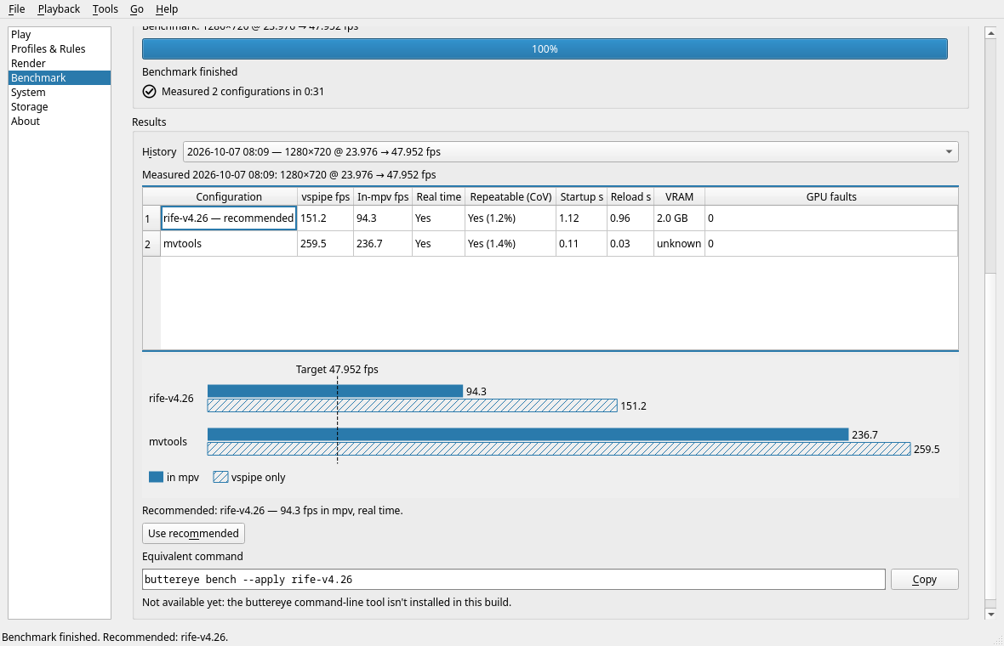
Task: Click the GPU faults column header
Action: tap(831, 196)
